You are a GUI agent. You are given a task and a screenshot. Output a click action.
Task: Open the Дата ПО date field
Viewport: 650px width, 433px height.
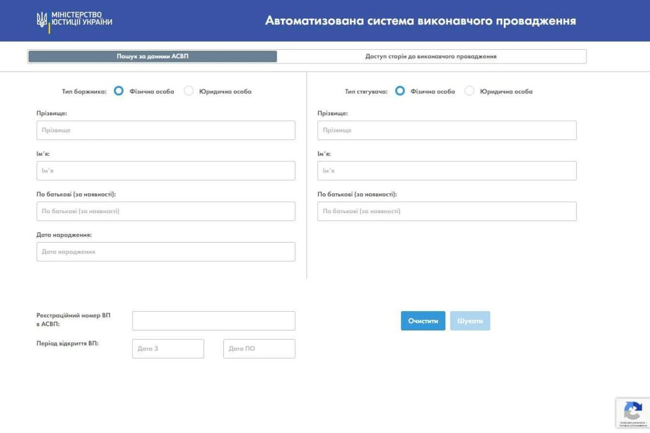[259, 348]
